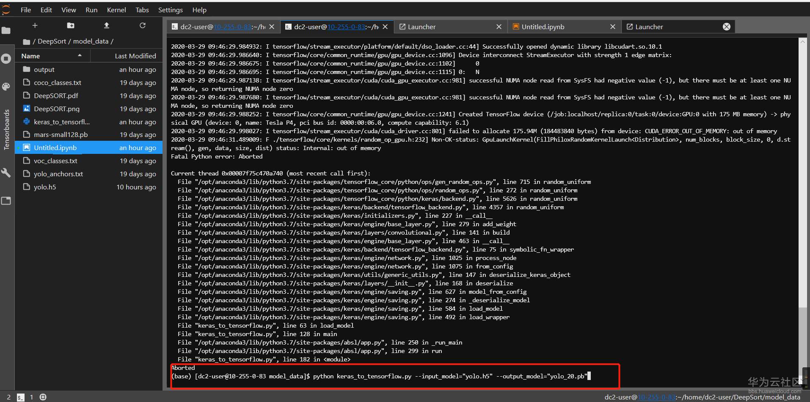This screenshot has width=810, height=402.
Task: Click the '10 hours ago' modified time
Action: click(x=136, y=187)
